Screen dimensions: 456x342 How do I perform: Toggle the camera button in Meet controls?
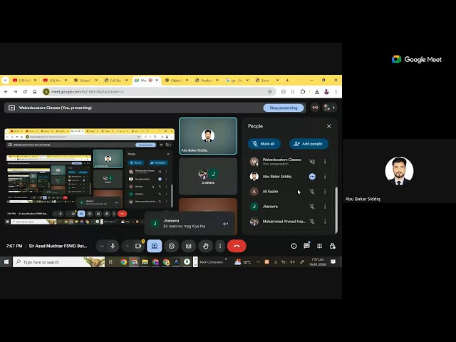click(x=138, y=246)
